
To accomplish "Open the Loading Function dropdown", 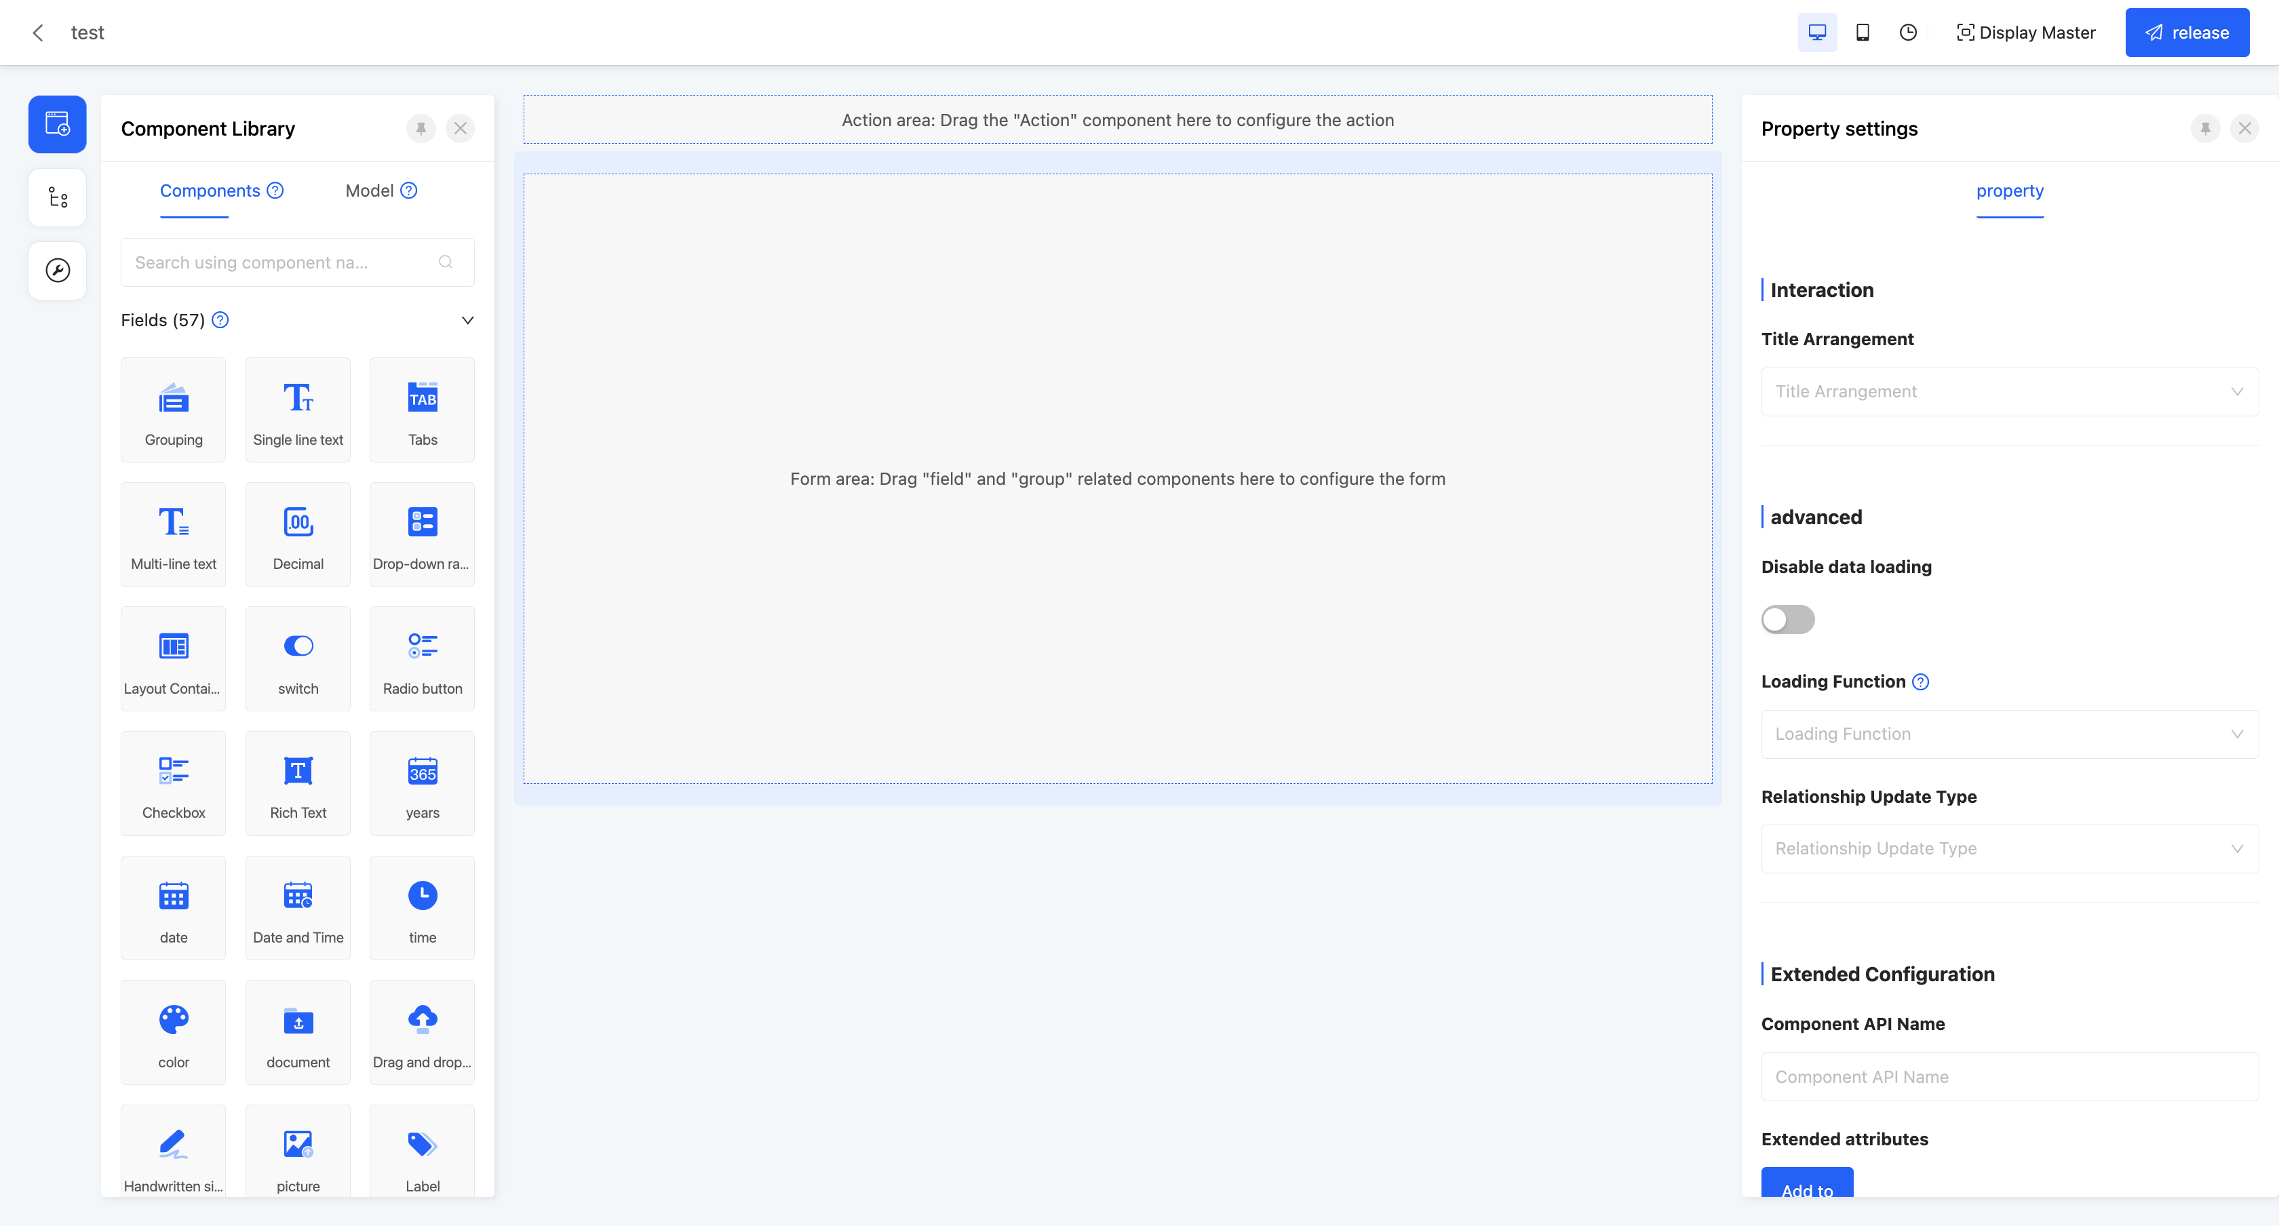I will coord(2008,734).
